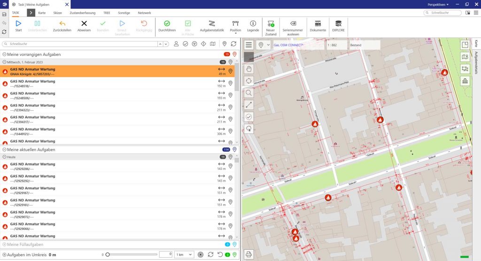Click the Legende info icon
The height and width of the screenshot is (261, 481).
click(253, 23)
